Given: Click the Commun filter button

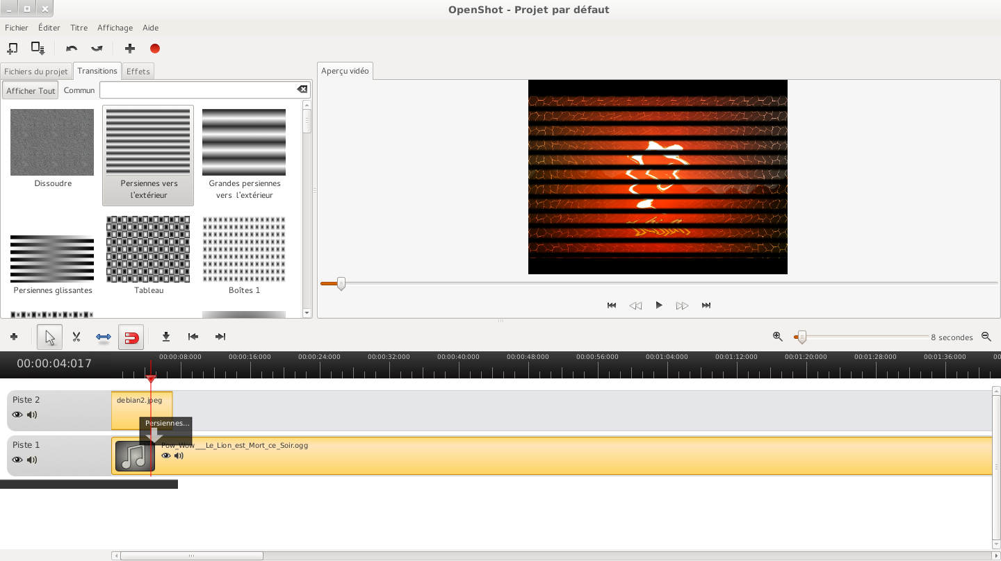Looking at the screenshot, I should click(x=79, y=90).
